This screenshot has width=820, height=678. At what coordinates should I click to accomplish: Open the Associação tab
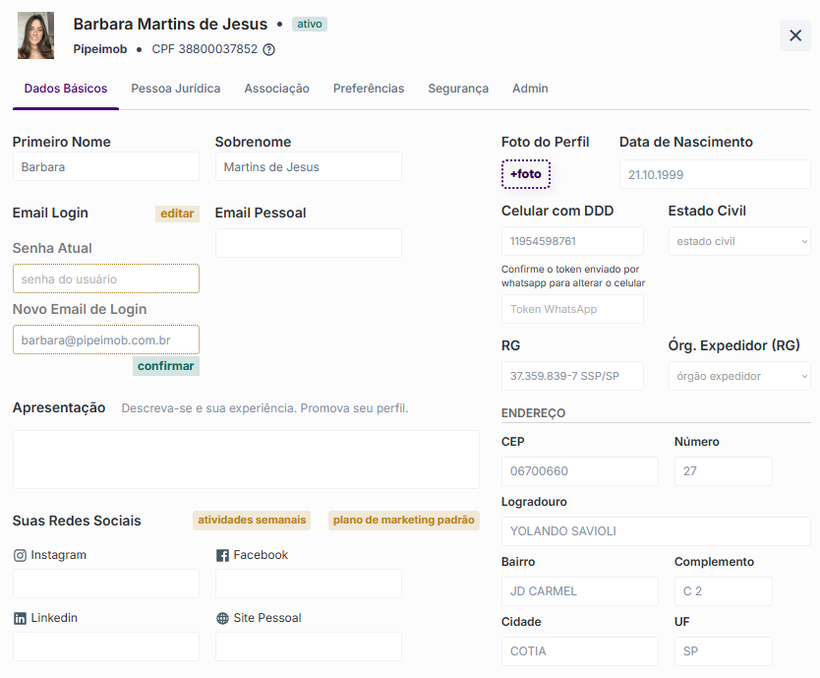[x=276, y=89]
